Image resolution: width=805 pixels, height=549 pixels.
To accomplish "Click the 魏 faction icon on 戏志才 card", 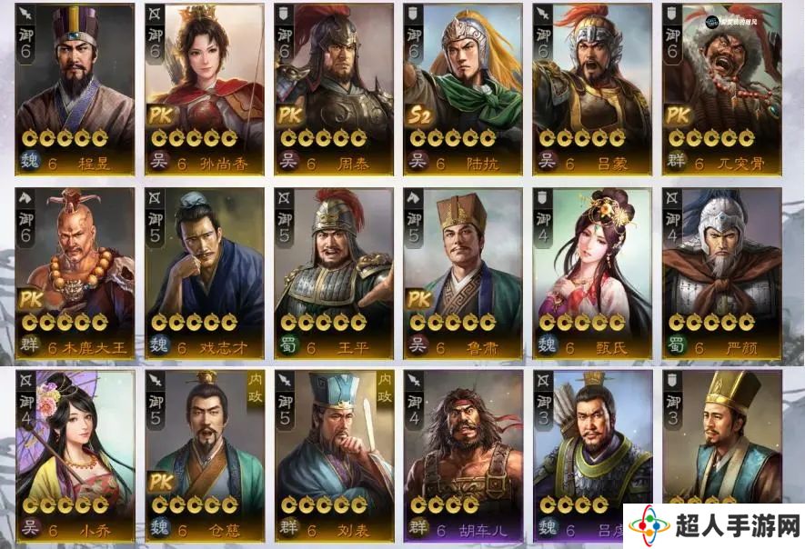I will [x=159, y=344].
